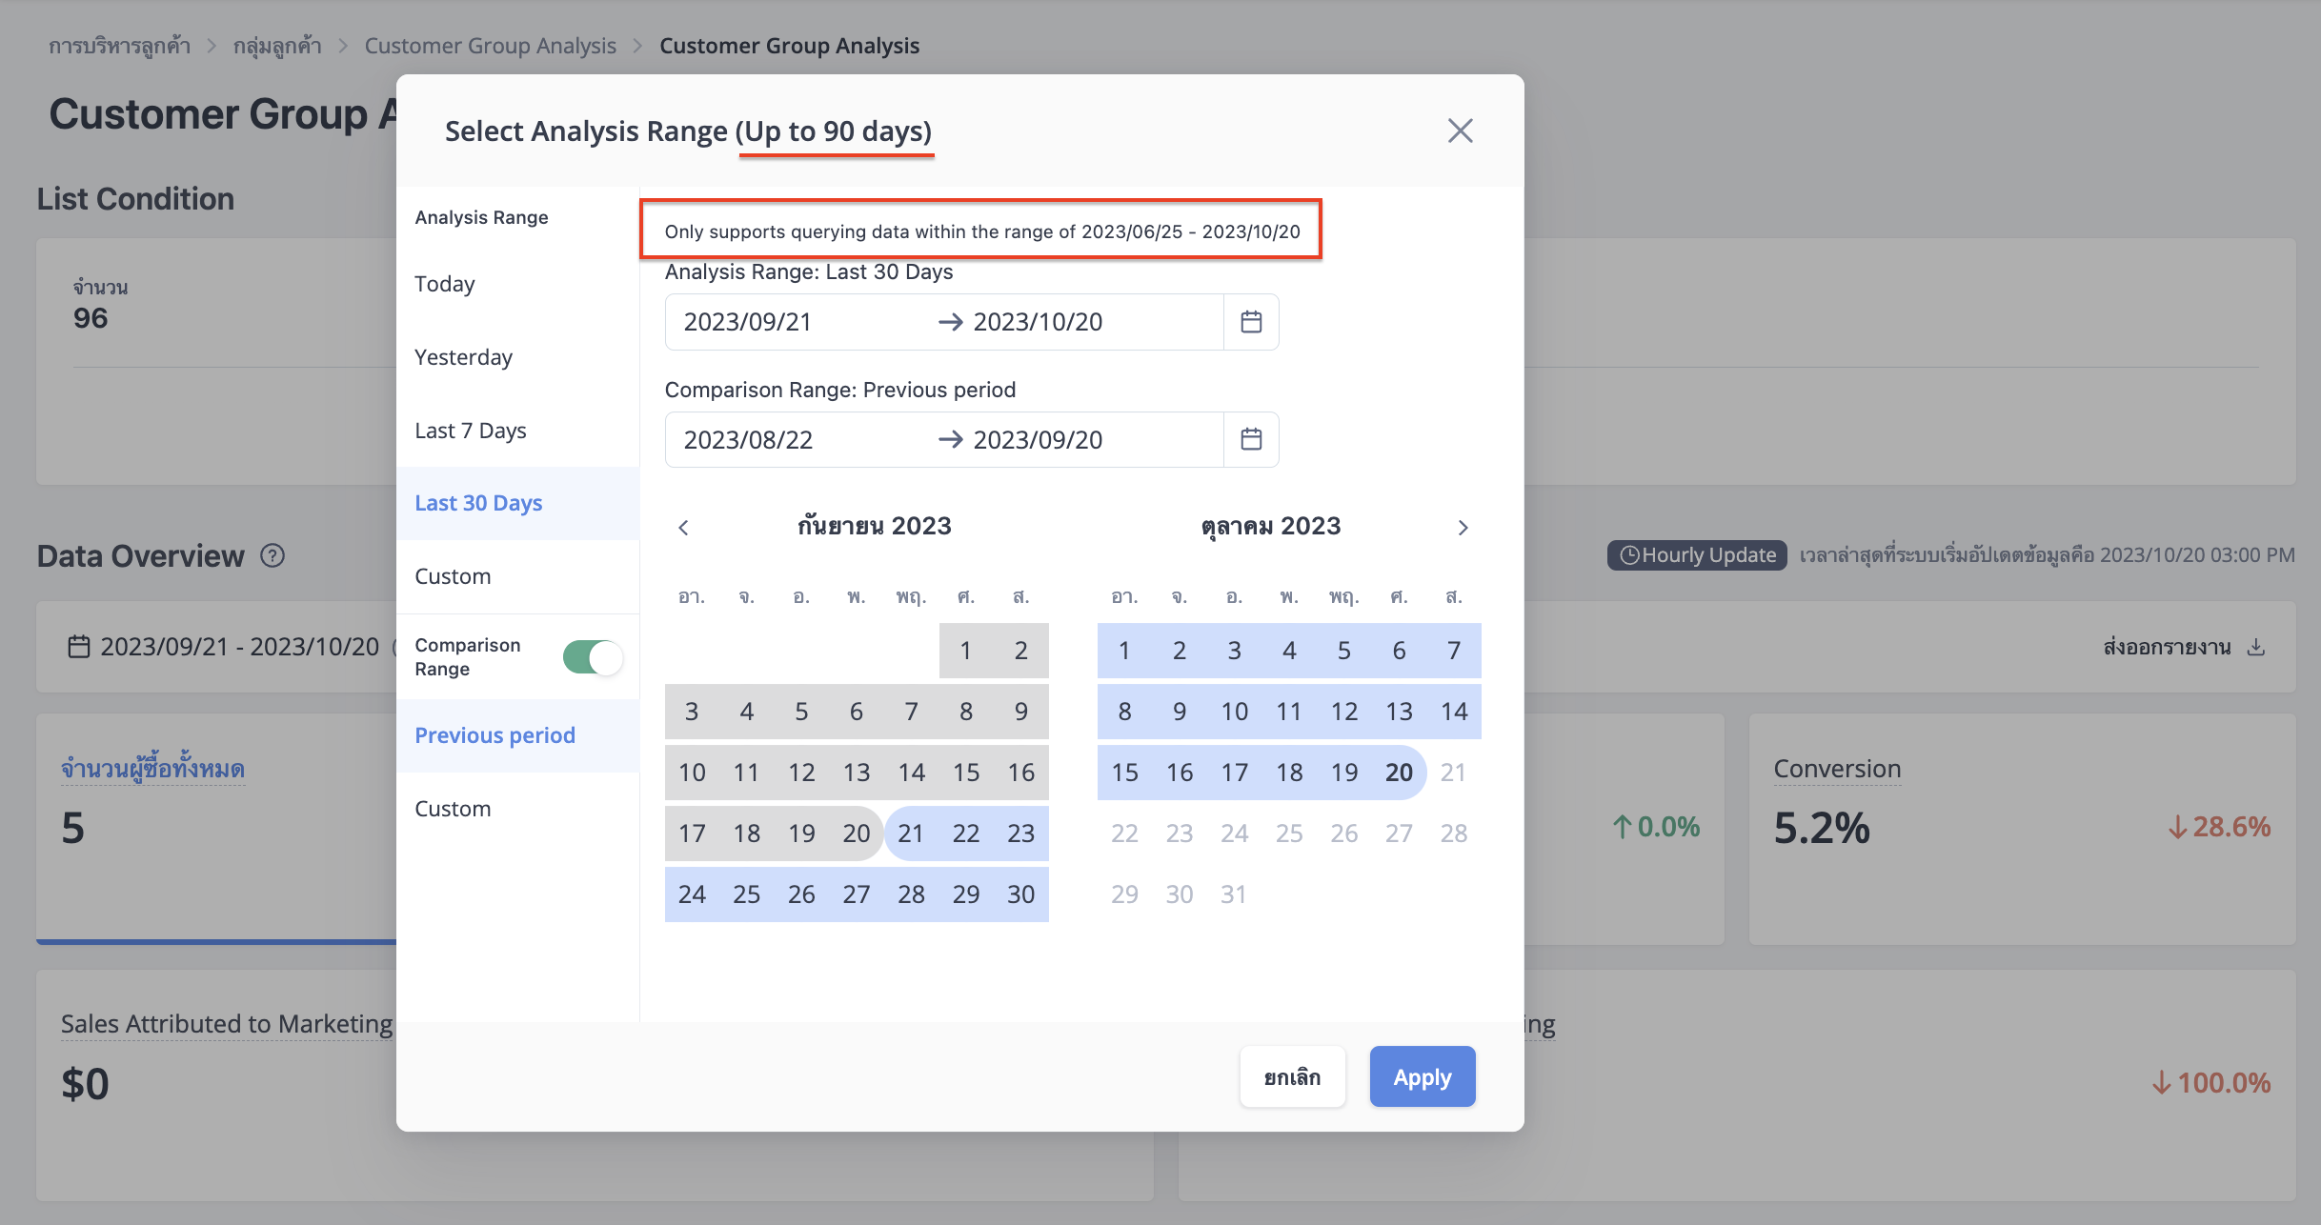This screenshot has height=1225, width=2321.
Task: Click the export report download icon
Action: coord(2255,647)
